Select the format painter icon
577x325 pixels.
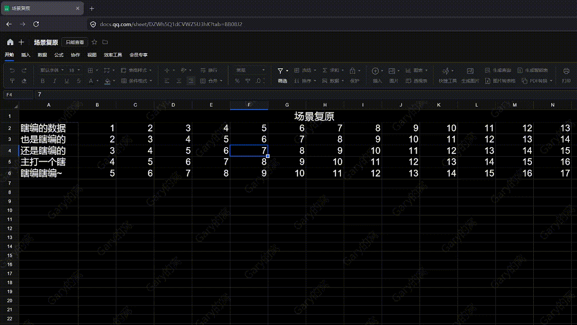coord(12,81)
